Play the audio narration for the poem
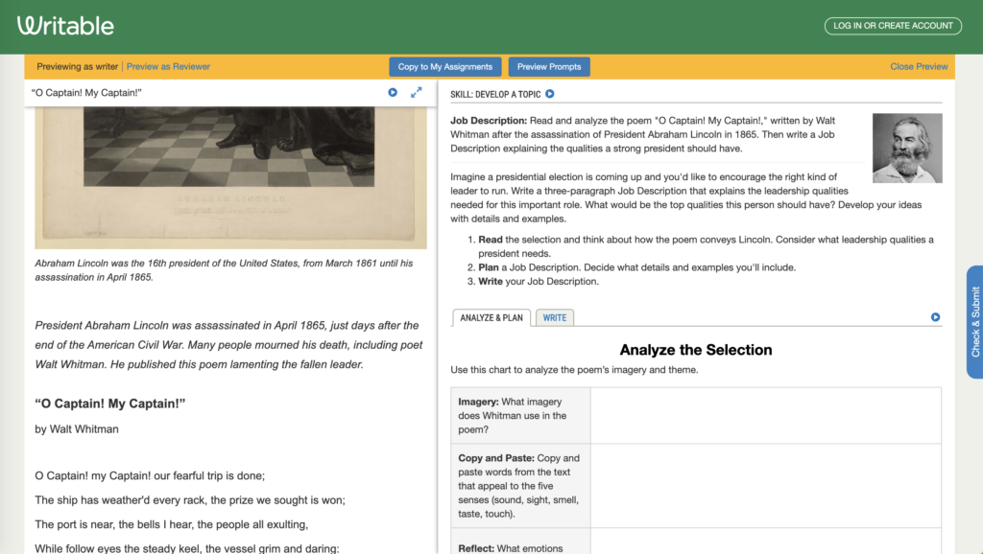The image size is (983, 554). click(392, 92)
